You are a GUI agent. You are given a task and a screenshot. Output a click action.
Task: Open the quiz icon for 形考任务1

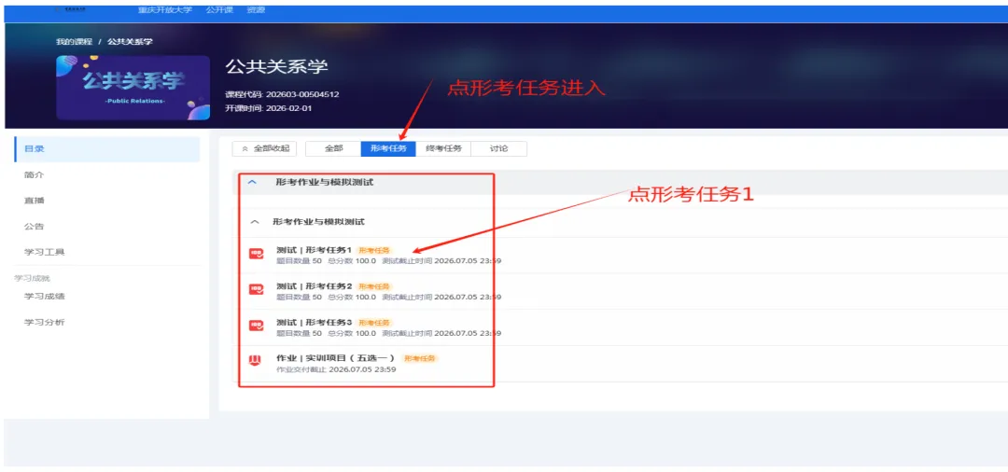(x=256, y=254)
